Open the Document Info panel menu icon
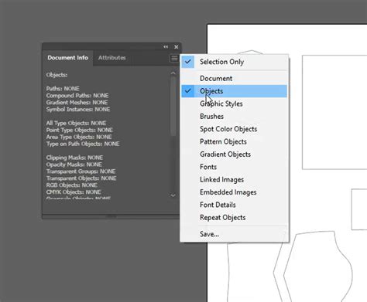Screen dimensions: 367x302 174,58
